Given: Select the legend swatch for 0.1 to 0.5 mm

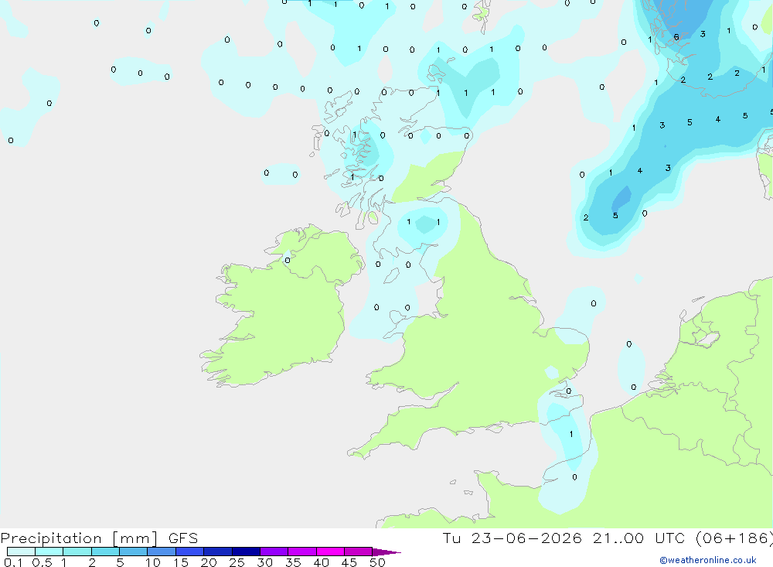Looking at the screenshot, I should tap(21, 552).
